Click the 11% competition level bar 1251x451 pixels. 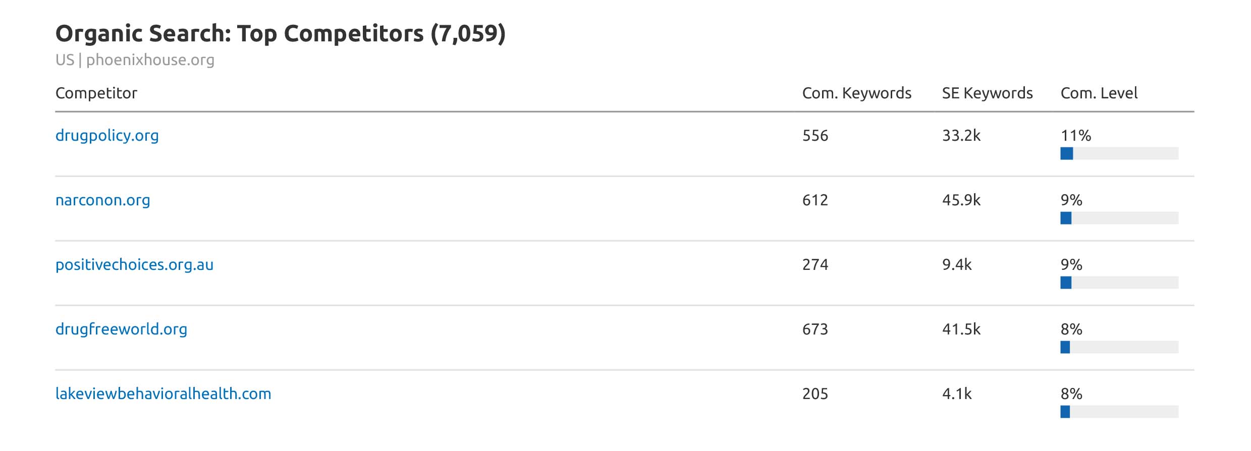pyautogui.click(x=1119, y=153)
